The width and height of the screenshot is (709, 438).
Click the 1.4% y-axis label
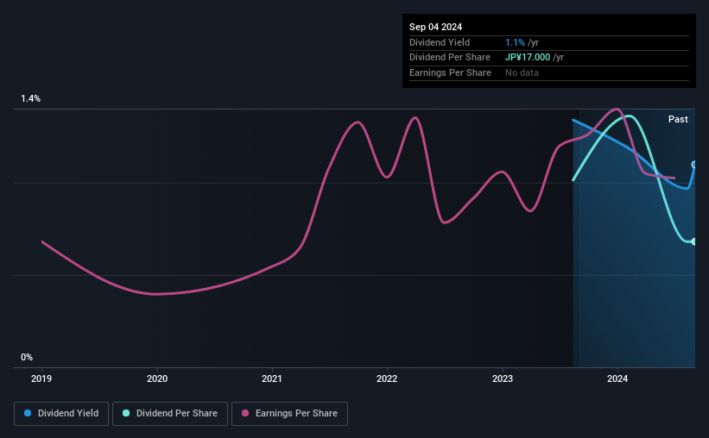point(31,99)
